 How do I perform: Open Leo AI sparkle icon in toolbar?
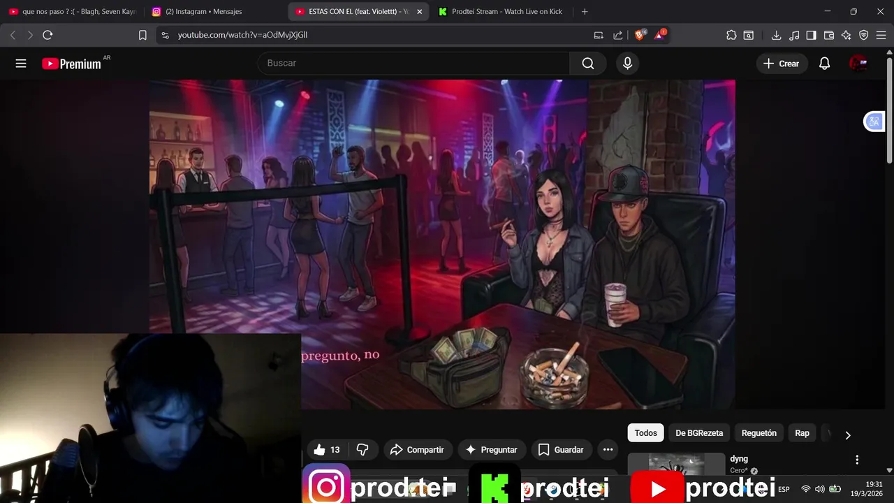click(x=847, y=35)
